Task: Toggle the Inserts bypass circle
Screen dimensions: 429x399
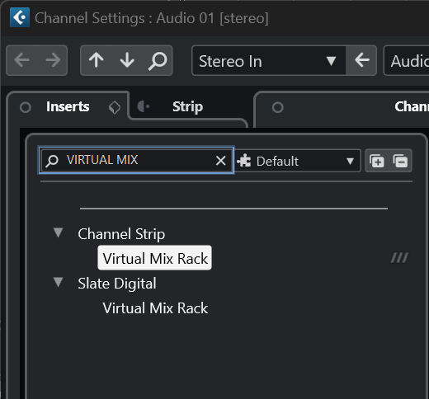Action: tap(26, 107)
